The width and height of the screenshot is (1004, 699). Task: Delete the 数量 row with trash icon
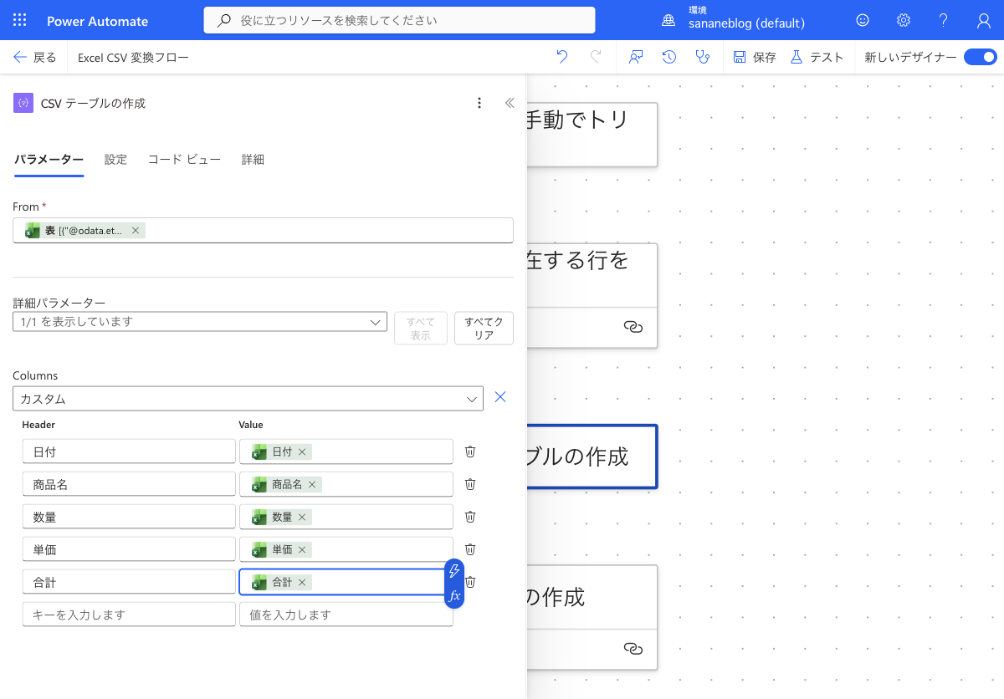470,517
